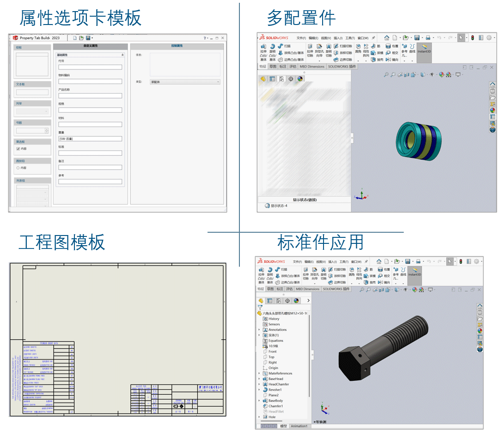
Task: Switch to 评估 tab in lower SolidWorks window
Action: pos(289,289)
